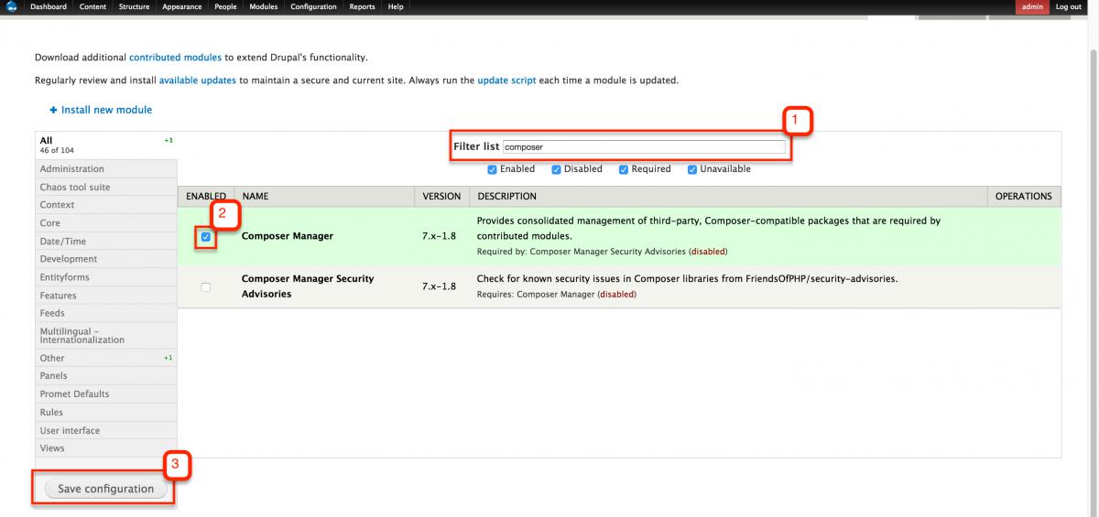Select the Promet Defaults category
Screen dimensions: 1099x517
105,394
